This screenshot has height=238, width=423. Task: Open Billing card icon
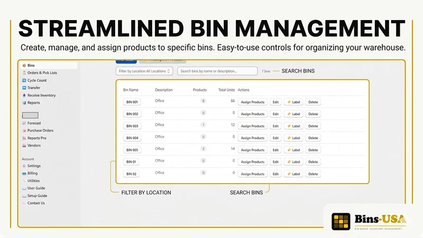[x=24, y=173]
